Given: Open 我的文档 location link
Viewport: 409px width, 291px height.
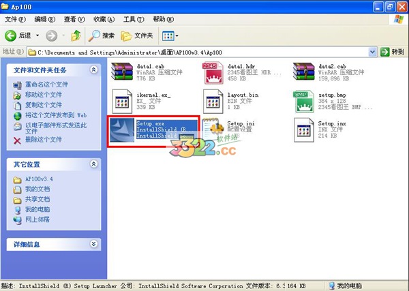Looking at the screenshot, I should pos(37,189).
